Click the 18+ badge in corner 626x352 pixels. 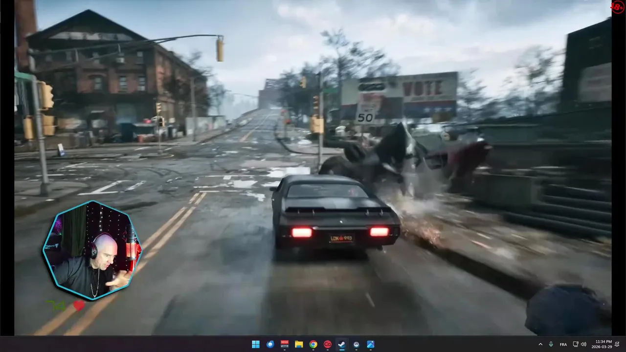(x=618, y=6)
